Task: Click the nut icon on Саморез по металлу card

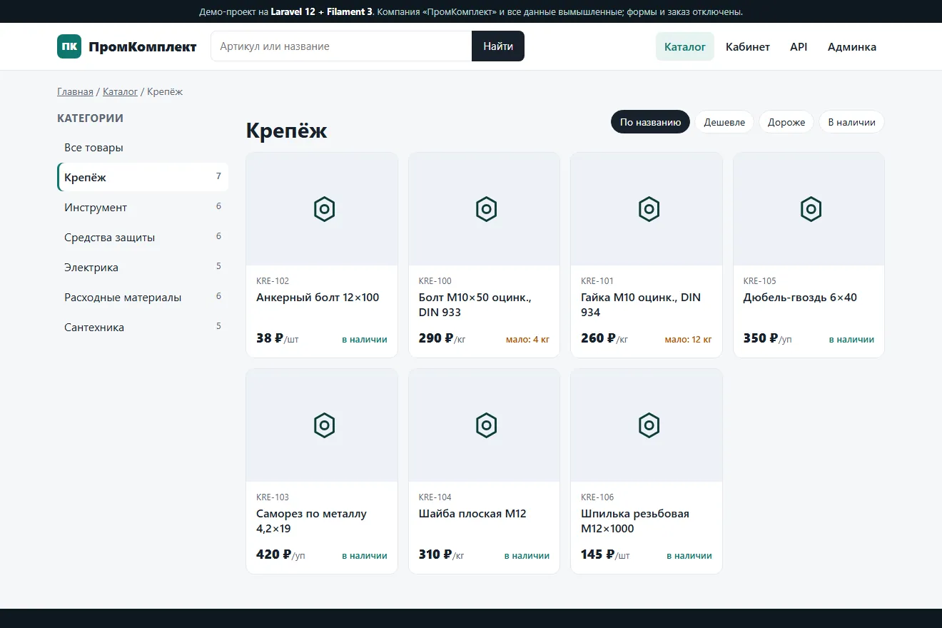Action: pyautogui.click(x=324, y=425)
